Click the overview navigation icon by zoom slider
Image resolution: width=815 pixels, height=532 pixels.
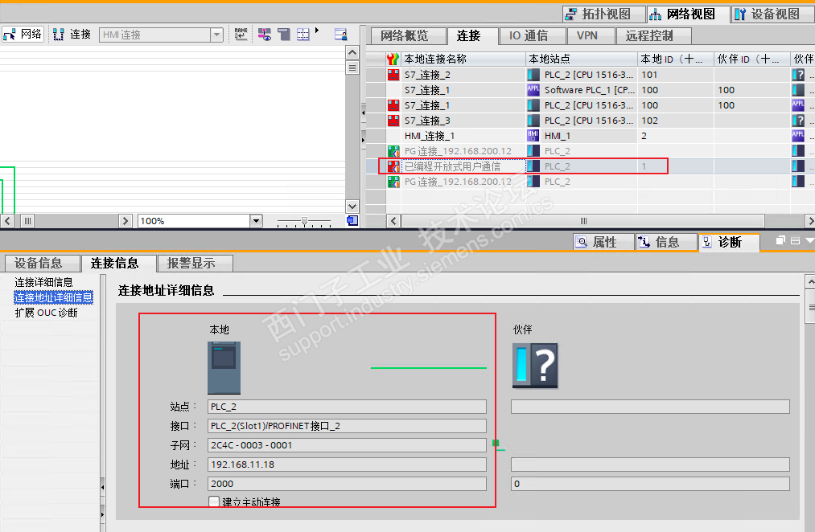pyautogui.click(x=352, y=220)
